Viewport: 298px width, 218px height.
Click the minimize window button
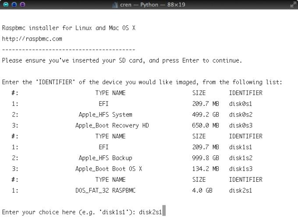(x=14, y=4)
